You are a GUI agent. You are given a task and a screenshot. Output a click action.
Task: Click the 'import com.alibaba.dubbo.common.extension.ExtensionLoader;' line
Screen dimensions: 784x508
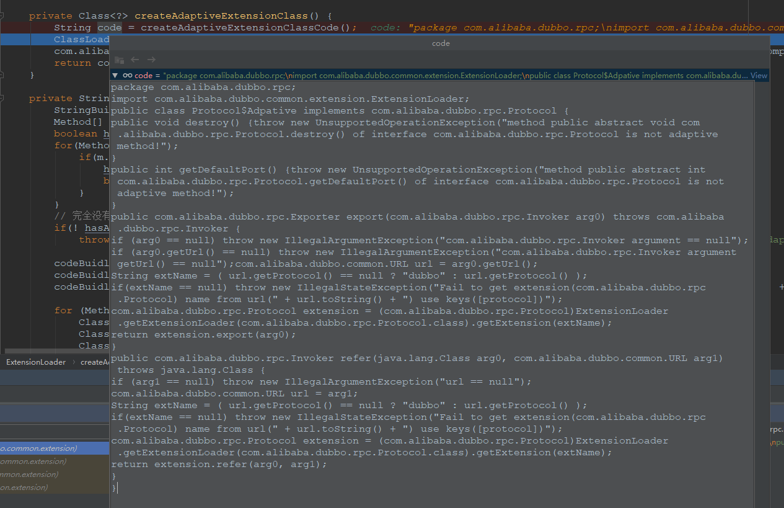coord(290,99)
